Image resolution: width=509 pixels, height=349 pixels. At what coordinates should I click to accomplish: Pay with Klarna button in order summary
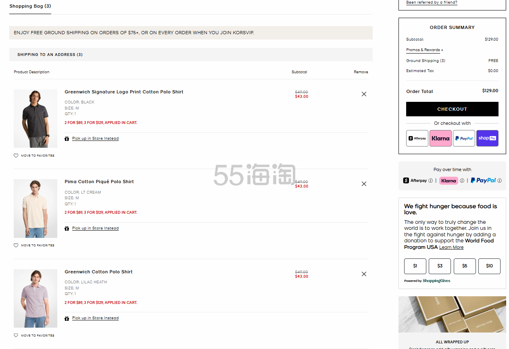[440, 138]
